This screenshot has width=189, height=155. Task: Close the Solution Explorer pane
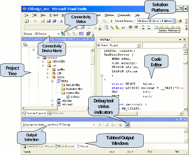(92, 39)
